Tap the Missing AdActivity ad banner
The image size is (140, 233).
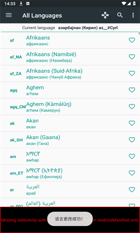(70, 220)
